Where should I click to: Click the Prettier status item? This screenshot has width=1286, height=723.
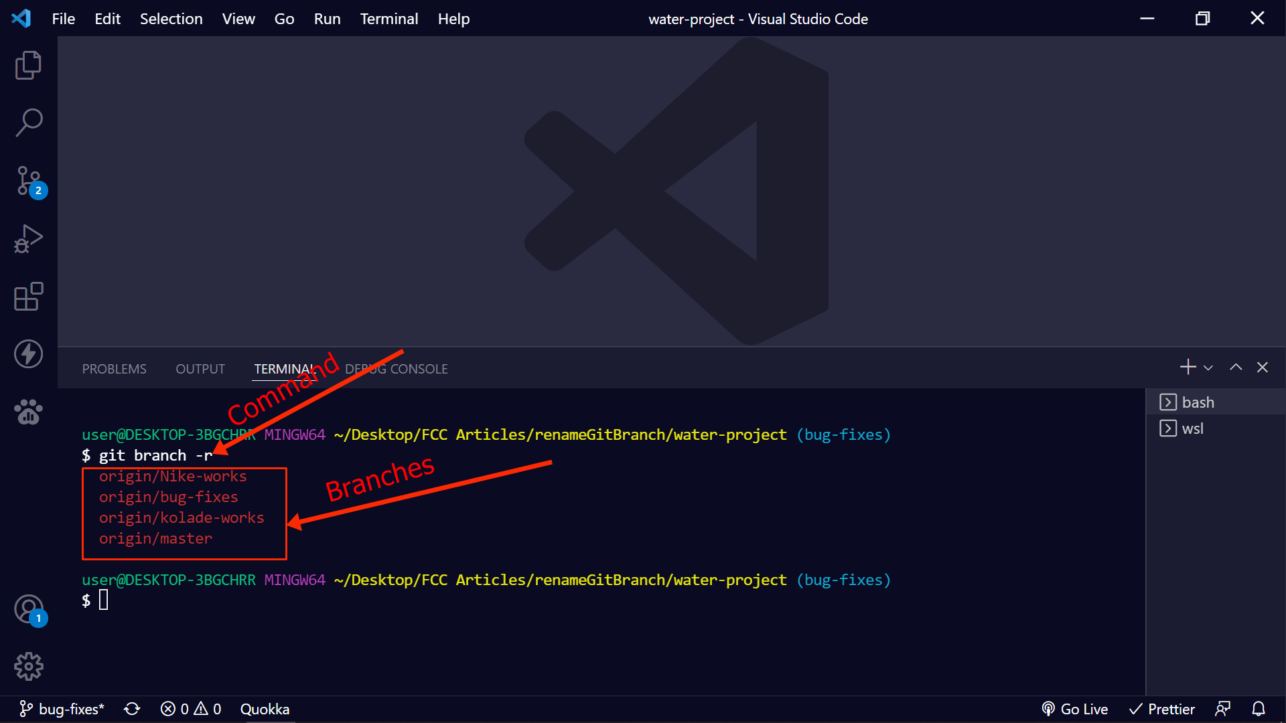coord(1161,709)
